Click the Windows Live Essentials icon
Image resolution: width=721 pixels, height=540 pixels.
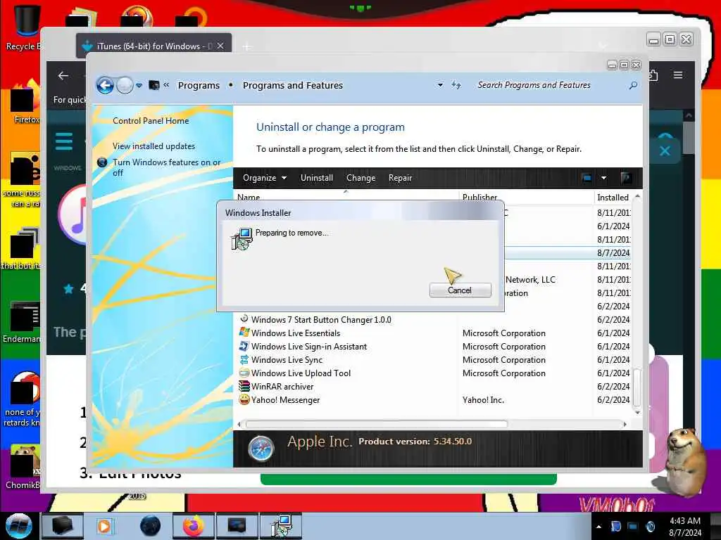[244, 333]
